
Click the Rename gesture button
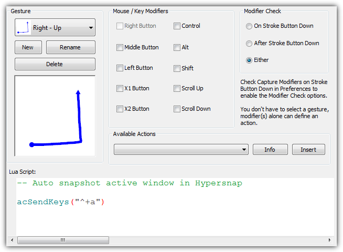pyautogui.click(x=71, y=47)
